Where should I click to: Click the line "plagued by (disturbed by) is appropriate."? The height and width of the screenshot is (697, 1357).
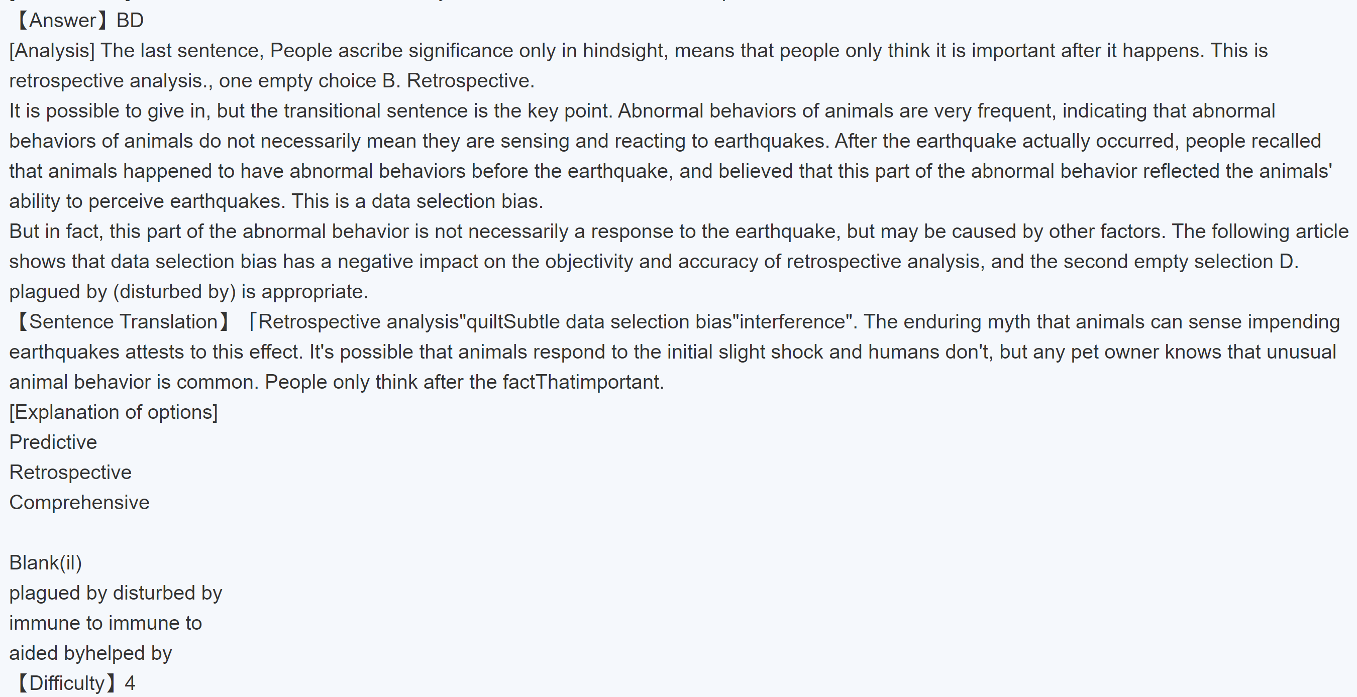pyautogui.click(x=188, y=292)
